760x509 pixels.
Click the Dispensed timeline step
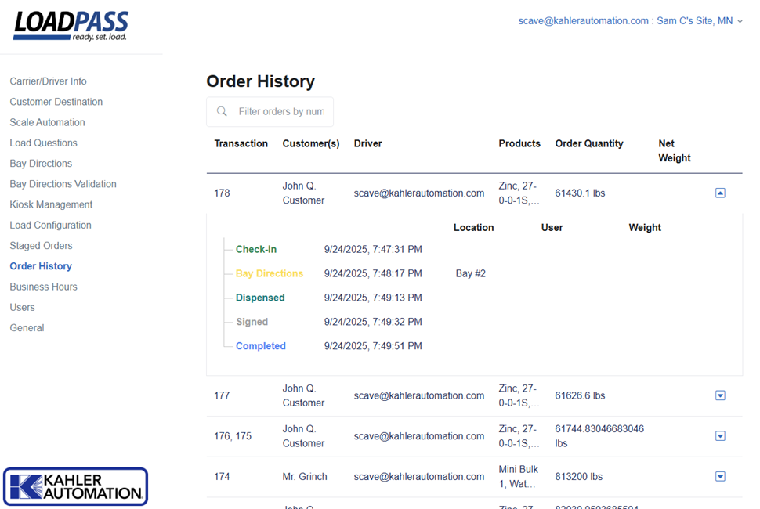[x=260, y=298]
